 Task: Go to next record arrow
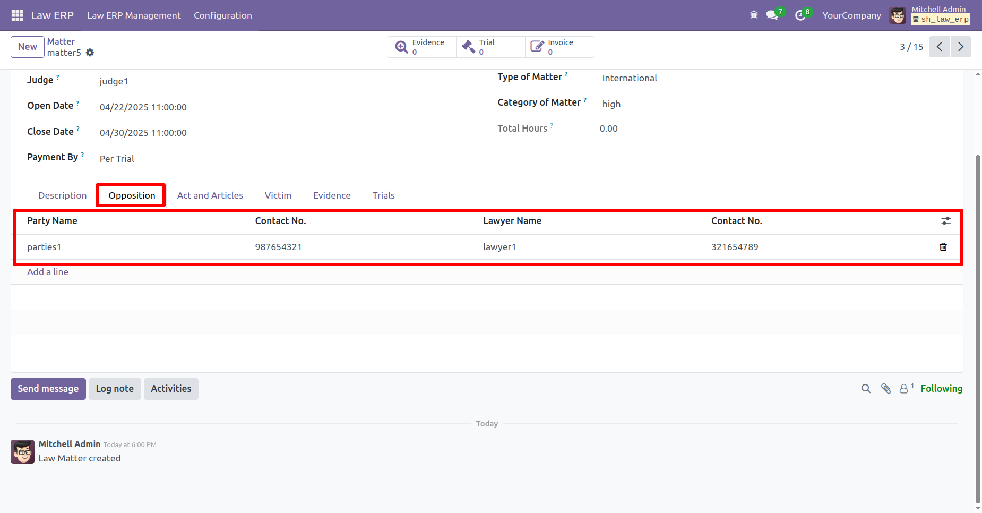(x=960, y=47)
